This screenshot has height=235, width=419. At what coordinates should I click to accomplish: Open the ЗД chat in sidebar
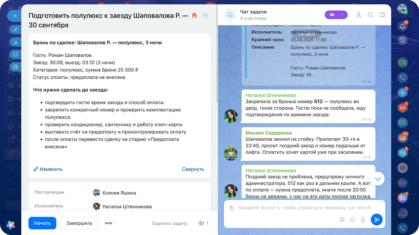[x=403, y=198]
